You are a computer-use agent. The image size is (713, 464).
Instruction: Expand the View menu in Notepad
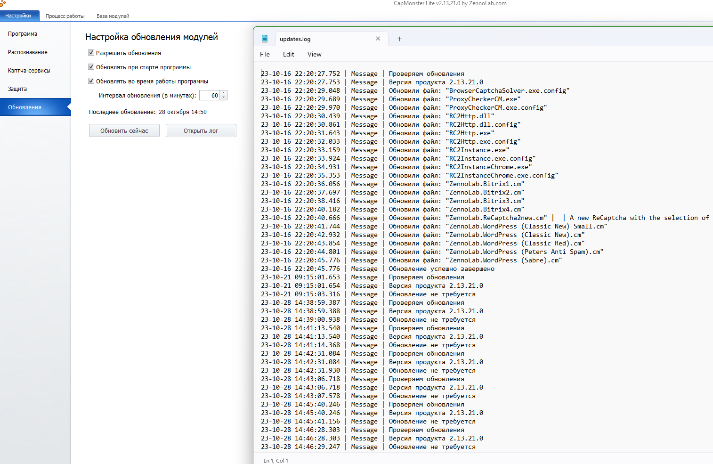coord(314,54)
